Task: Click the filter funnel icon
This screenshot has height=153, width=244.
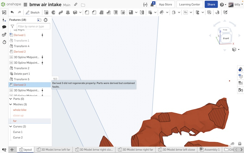Action: (12, 26)
